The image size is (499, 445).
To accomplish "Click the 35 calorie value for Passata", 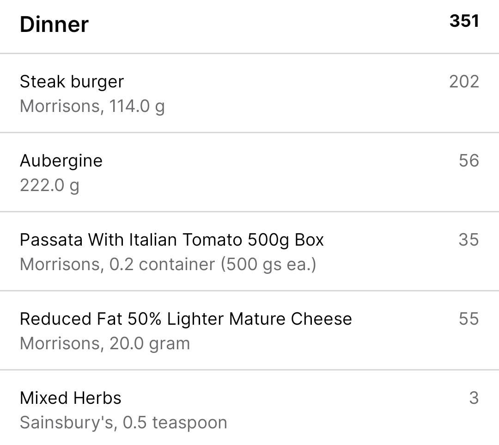I will pos(469,240).
